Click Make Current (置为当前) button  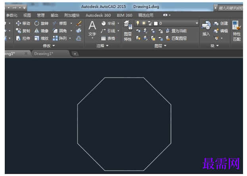point(176,31)
